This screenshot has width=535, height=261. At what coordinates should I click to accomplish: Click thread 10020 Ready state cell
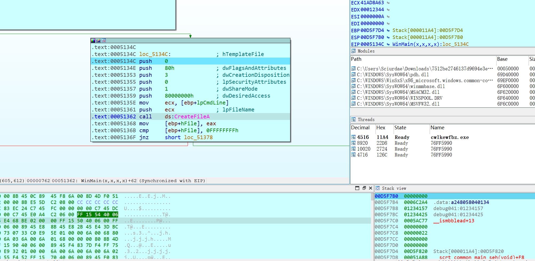point(401,149)
